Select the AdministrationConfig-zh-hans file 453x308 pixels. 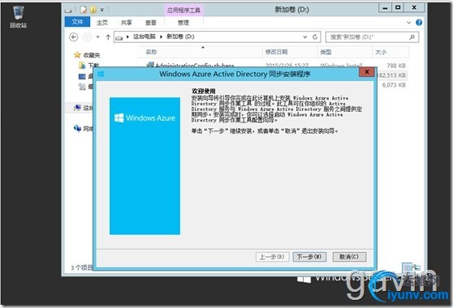pyautogui.click(x=191, y=66)
